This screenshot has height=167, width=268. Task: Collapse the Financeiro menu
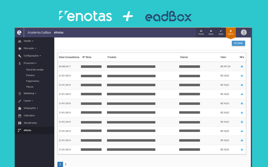point(30,63)
